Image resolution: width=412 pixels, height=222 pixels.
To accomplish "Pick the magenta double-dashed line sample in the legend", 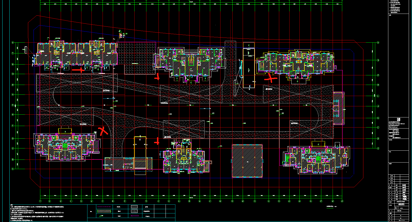I will coord(135,216).
